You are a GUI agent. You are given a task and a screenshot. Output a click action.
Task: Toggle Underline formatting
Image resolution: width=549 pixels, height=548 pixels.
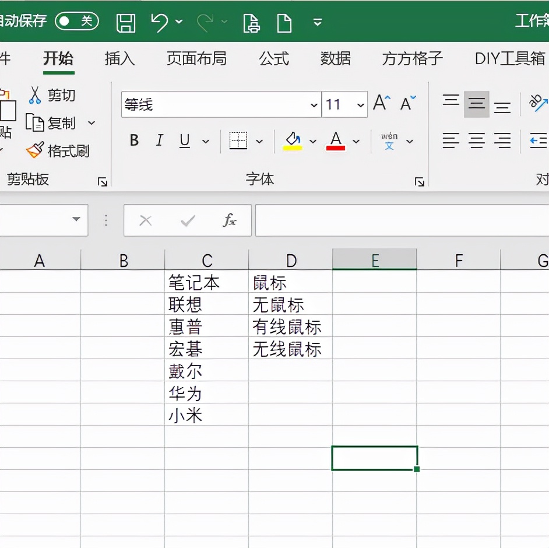185,140
